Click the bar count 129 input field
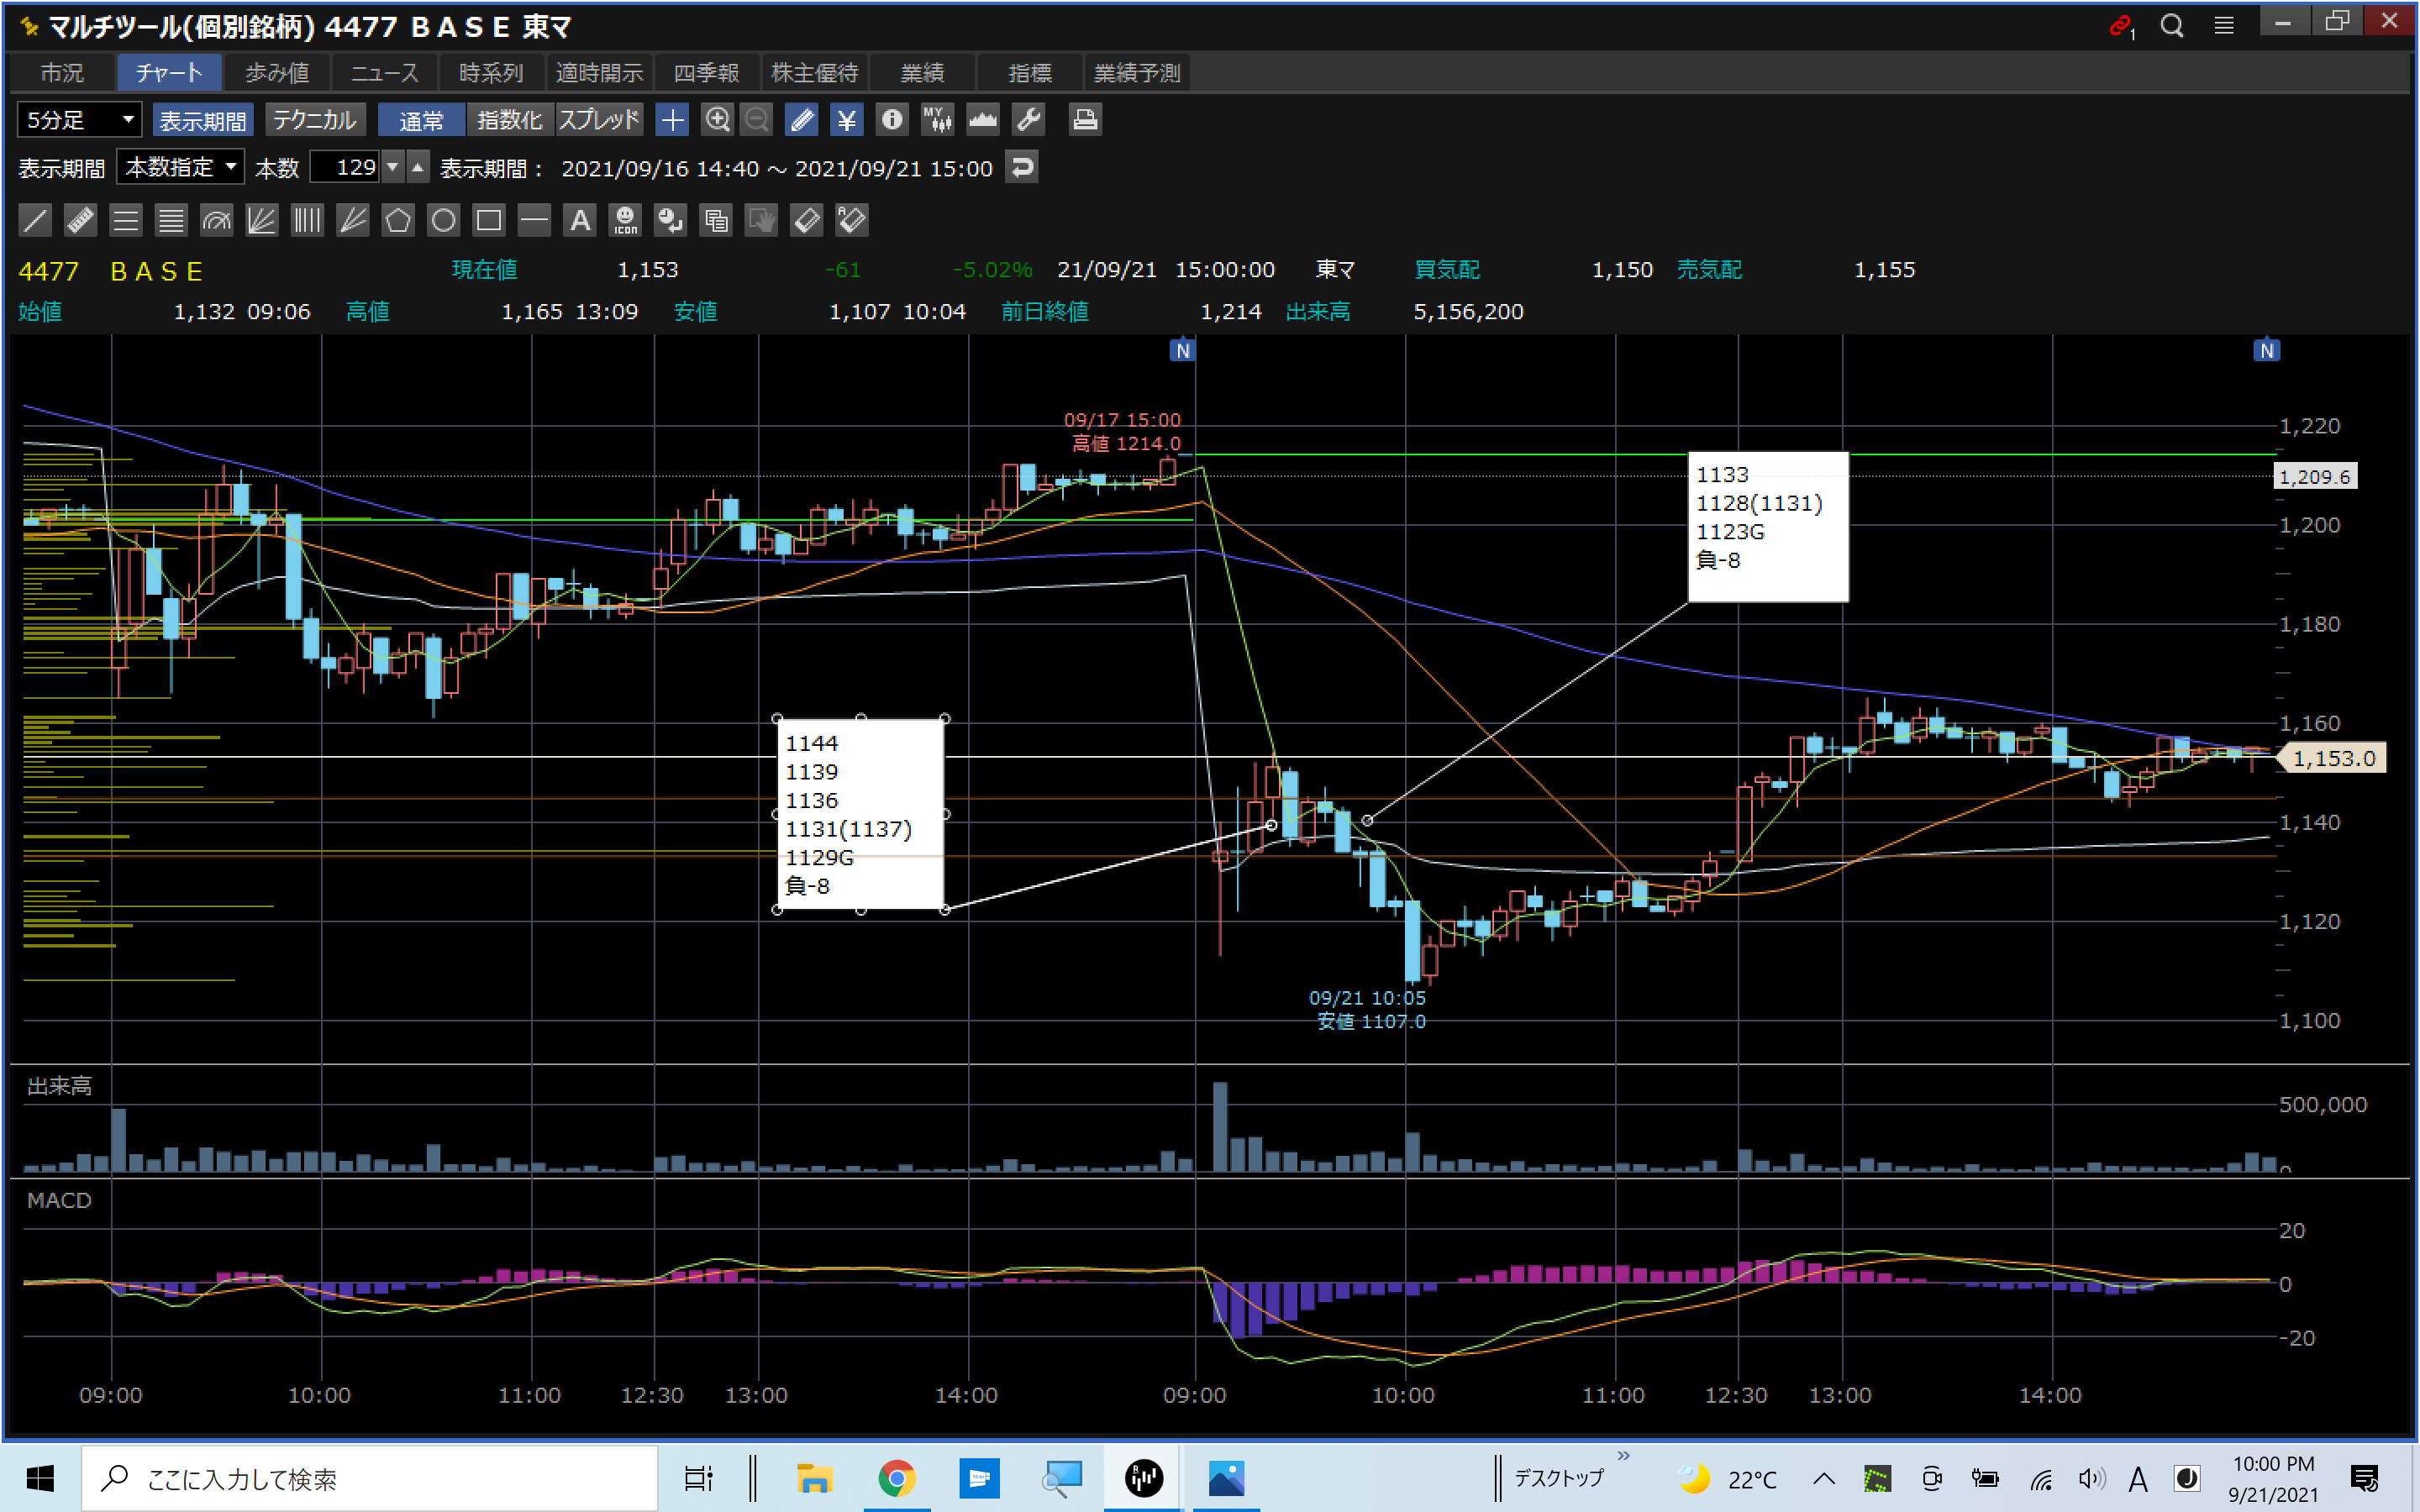2420x1512 pixels. tap(345, 167)
